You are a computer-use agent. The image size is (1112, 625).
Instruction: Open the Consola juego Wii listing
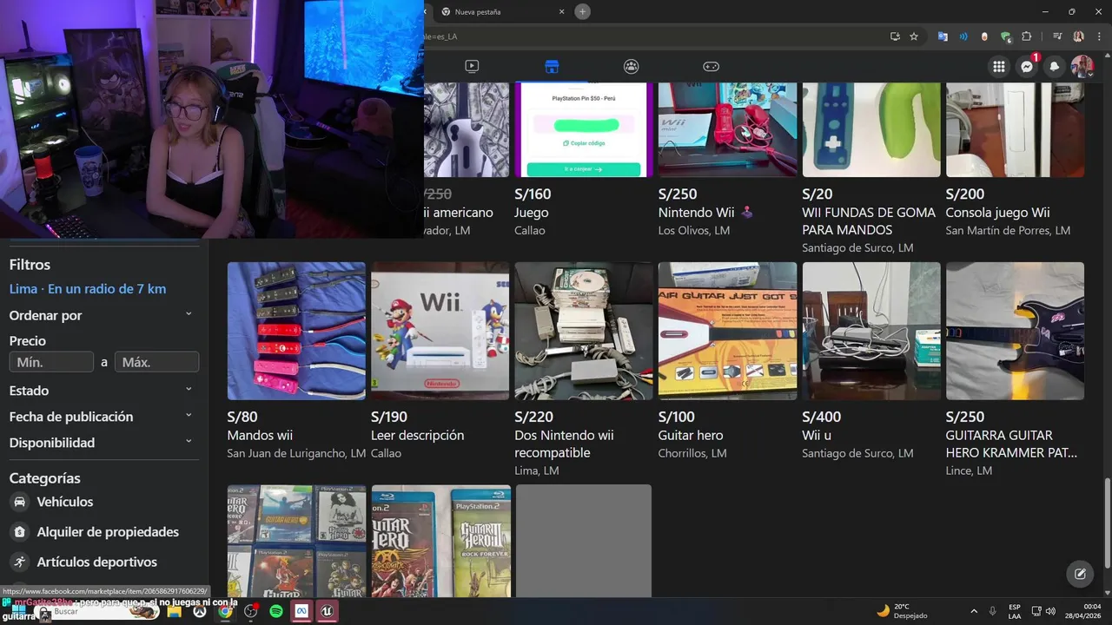(x=1015, y=130)
